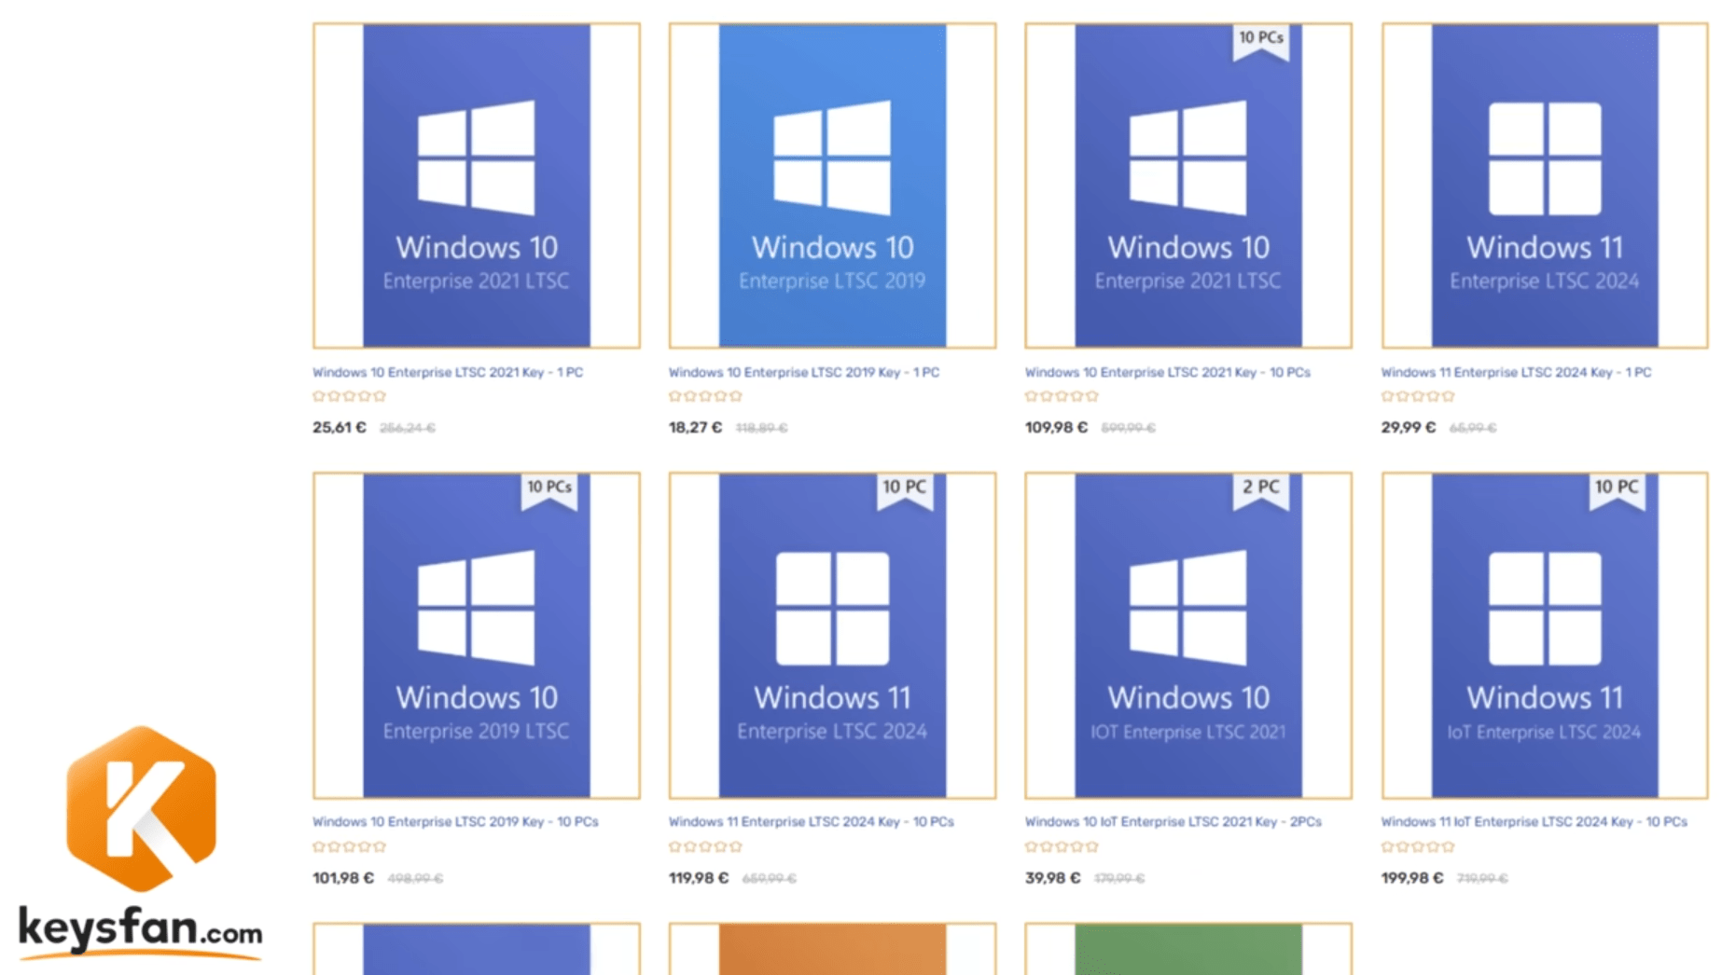This screenshot has height=975, width=1722.
Task: Open 'Windows 11 IoT Enterprise LTSC 2024 Key - 10 PCs' link
Action: (x=1534, y=822)
